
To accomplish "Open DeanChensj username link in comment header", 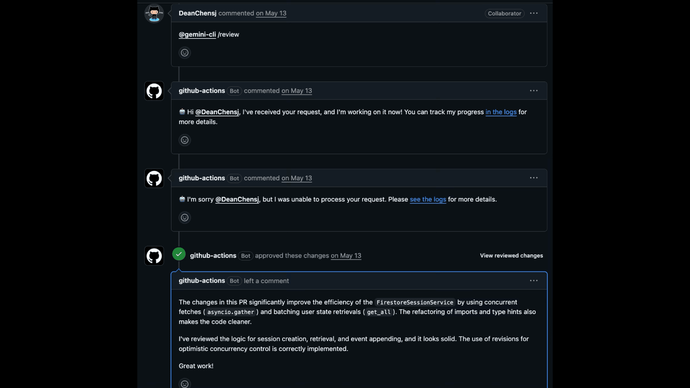I will [x=198, y=13].
